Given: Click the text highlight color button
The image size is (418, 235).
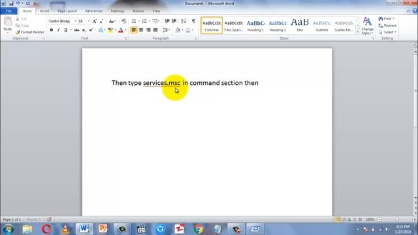Looking at the screenshot, I should (110, 30).
